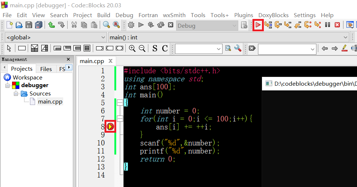Step to next line debug icon

pyautogui.click(x=278, y=25)
